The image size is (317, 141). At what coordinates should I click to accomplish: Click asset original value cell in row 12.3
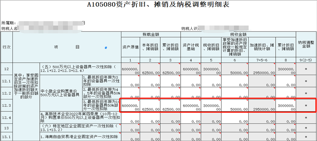(130, 105)
